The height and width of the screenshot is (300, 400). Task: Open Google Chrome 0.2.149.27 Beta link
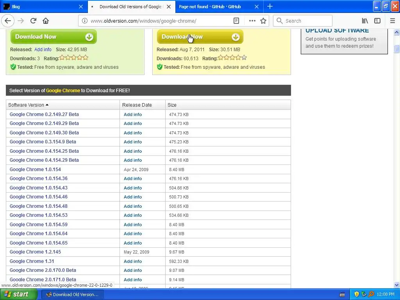[44, 114]
